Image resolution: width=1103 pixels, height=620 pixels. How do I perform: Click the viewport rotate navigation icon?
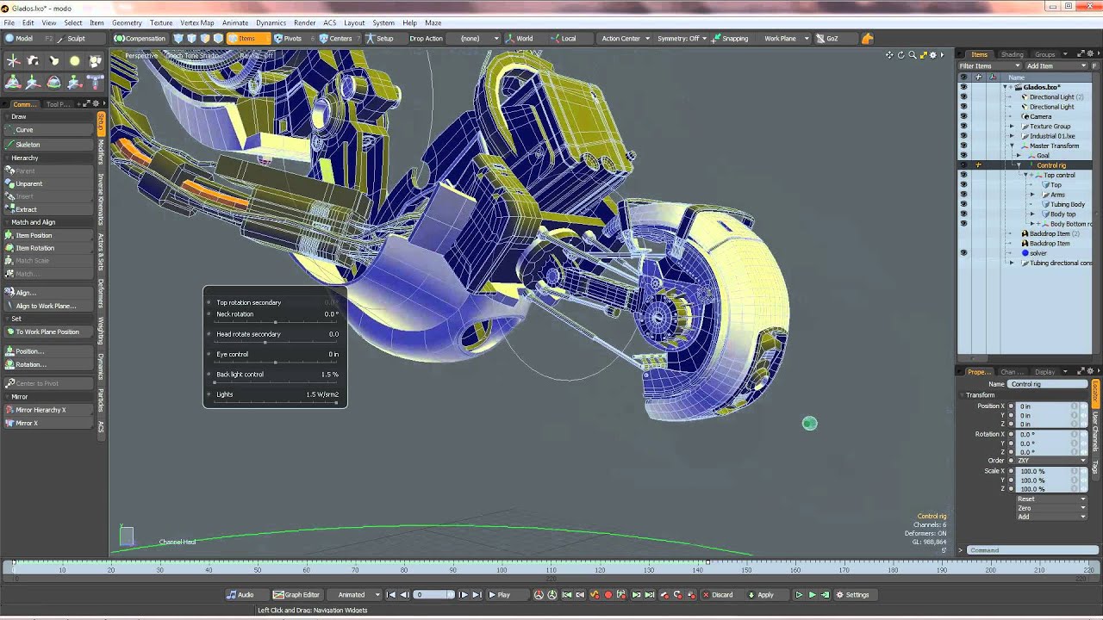coord(900,55)
